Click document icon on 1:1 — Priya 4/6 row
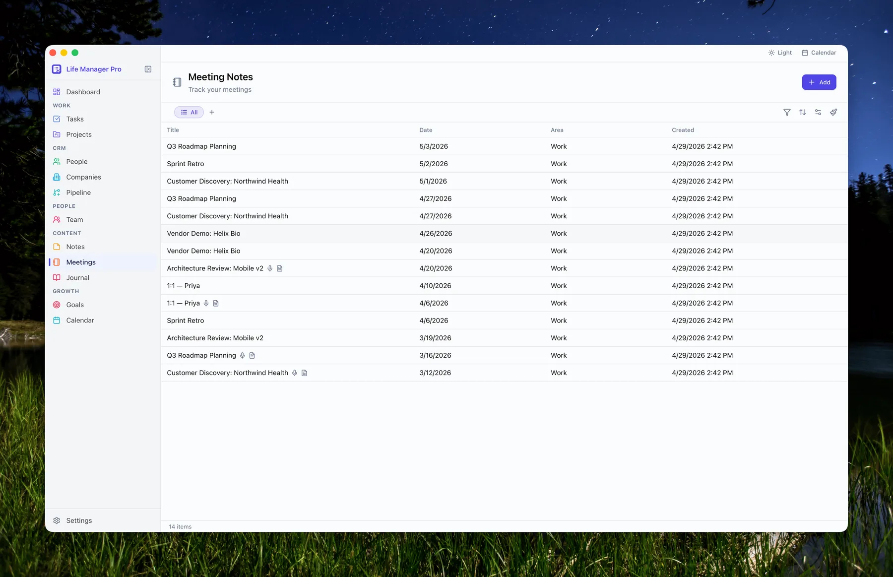The width and height of the screenshot is (893, 577). 216,303
